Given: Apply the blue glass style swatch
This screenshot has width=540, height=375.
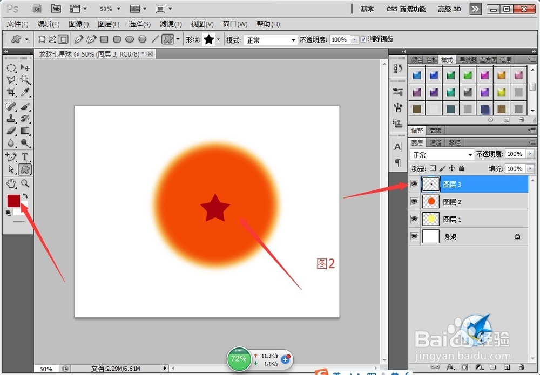Looking at the screenshot, I should pyautogui.click(x=417, y=75).
